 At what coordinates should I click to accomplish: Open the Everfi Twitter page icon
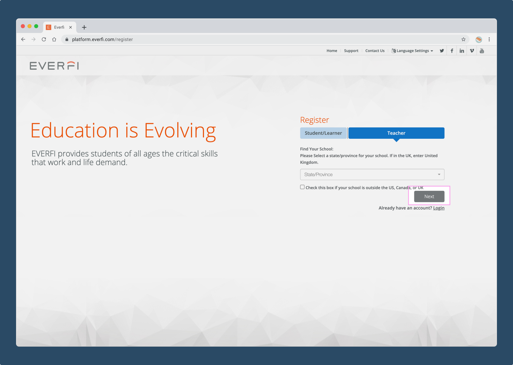pos(442,51)
